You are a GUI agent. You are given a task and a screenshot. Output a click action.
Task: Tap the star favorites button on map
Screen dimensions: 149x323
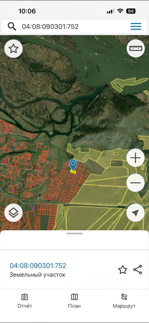pos(13,48)
